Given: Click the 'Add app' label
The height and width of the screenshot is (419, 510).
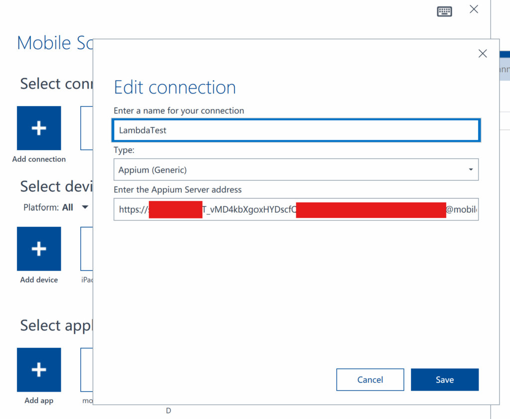Looking at the screenshot, I should 39,401.
